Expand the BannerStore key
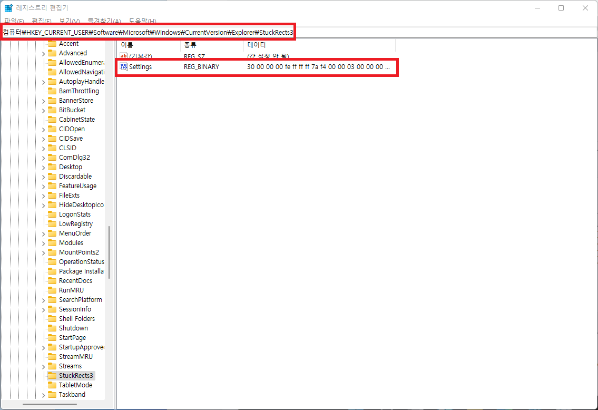This screenshot has width=598, height=410. click(44, 101)
